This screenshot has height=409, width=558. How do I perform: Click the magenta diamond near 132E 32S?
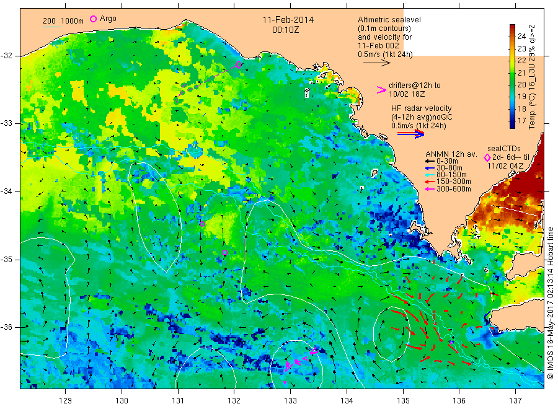pyautogui.click(x=239, y=64)
